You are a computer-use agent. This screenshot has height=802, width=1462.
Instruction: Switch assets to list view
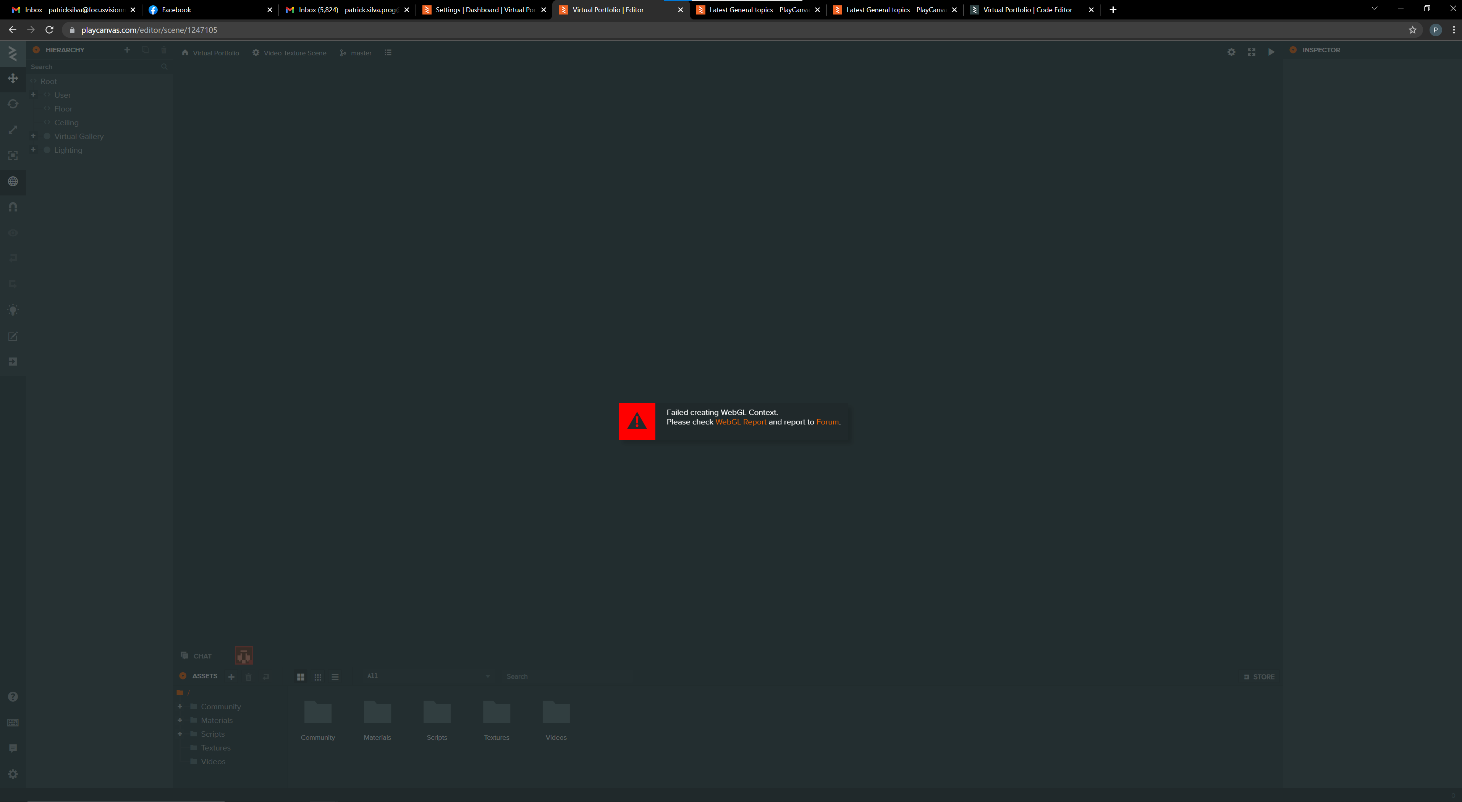click(335, 677)
